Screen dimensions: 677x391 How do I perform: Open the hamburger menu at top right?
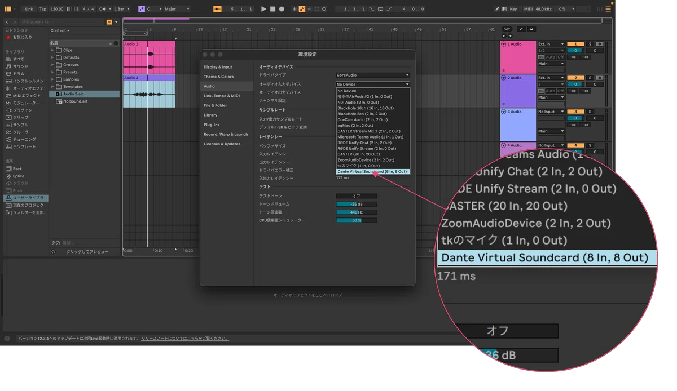tap(608, 9)
